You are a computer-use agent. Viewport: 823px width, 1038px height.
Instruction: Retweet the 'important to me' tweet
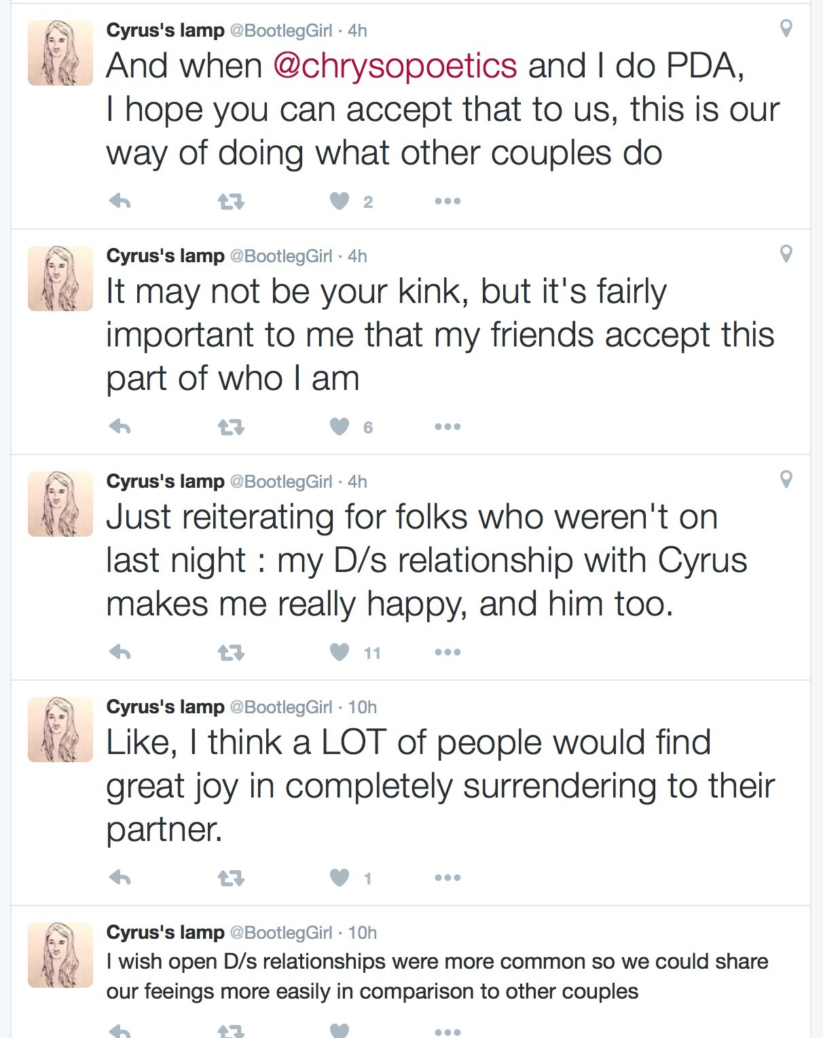(231, 427)
